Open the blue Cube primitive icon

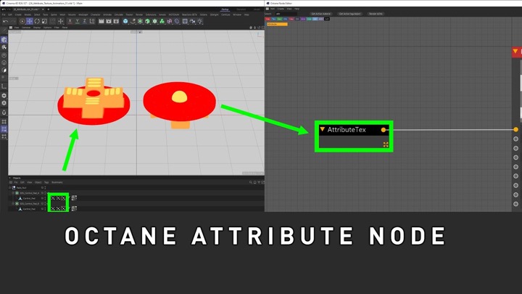click(x=125, y=21)
